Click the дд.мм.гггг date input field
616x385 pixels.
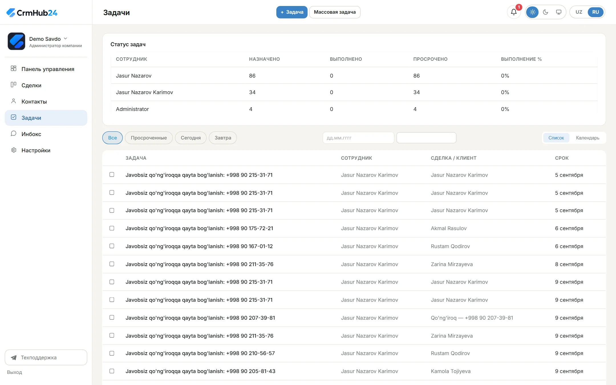pos(358,138)
